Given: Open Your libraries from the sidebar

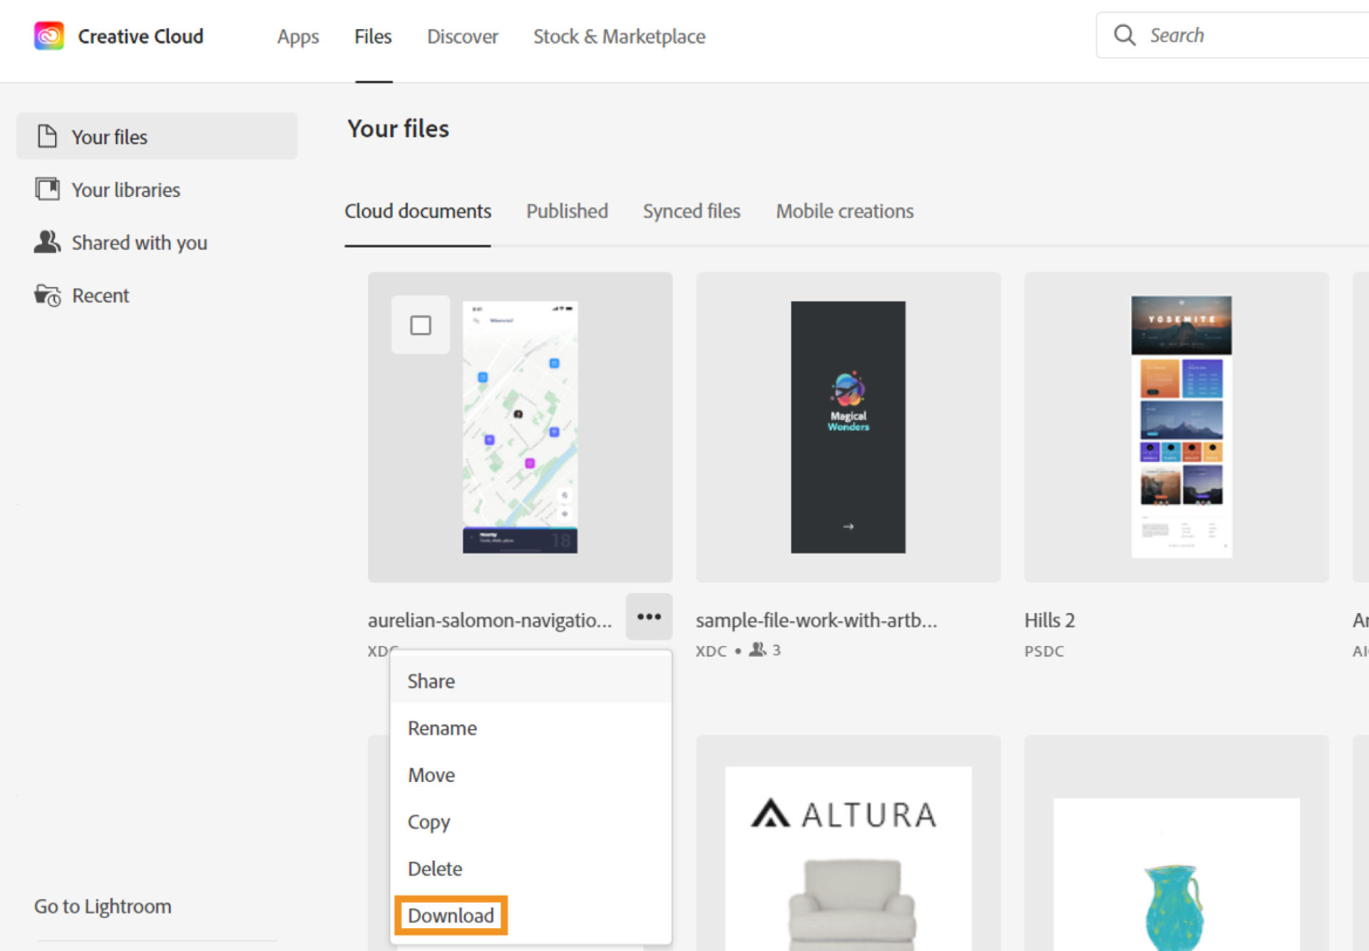Looking at the screenshot, I should coord(125,189).
